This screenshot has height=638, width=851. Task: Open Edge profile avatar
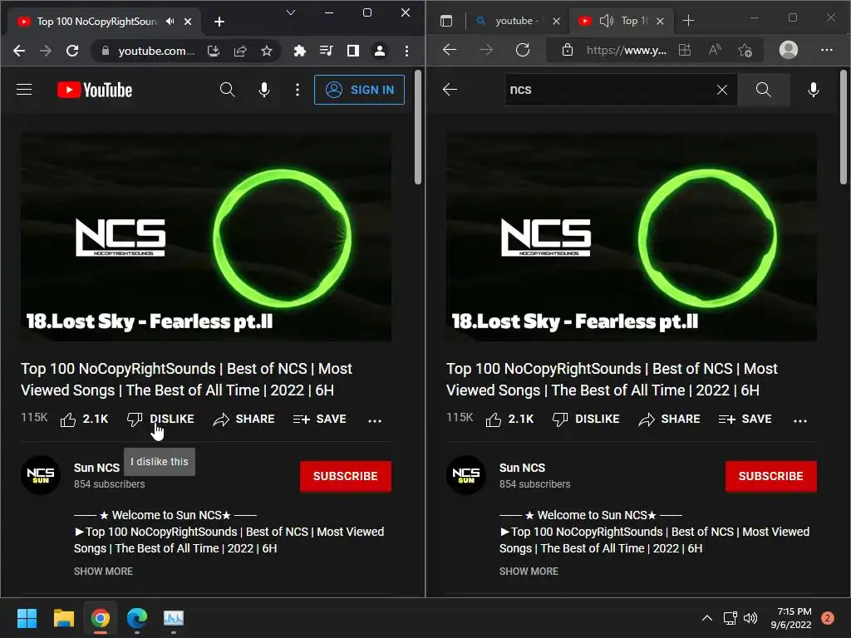789,50
